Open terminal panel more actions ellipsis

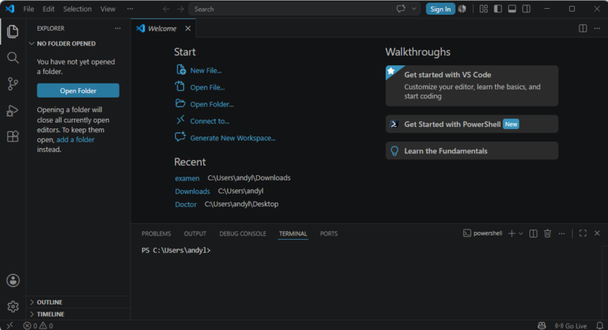point(562,233)
